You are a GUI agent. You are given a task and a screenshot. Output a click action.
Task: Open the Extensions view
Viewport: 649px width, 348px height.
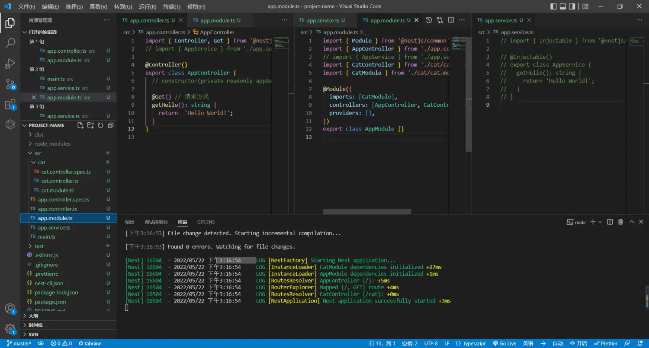[10, 104]
